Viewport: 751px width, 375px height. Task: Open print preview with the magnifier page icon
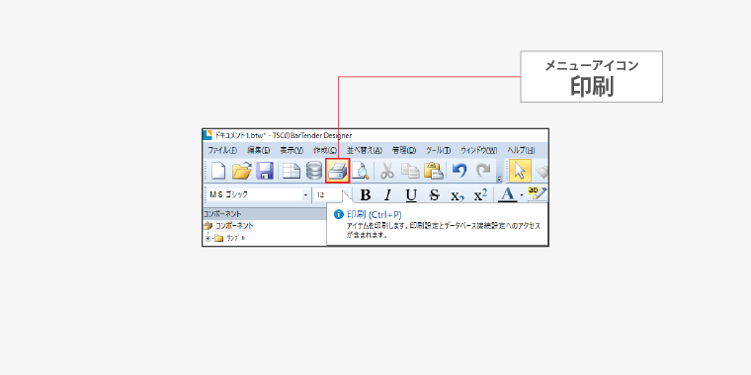point(361,171)
